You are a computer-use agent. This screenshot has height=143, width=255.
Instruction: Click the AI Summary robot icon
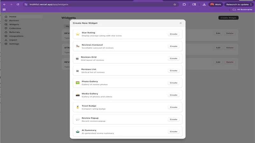(x=78, y=132)
